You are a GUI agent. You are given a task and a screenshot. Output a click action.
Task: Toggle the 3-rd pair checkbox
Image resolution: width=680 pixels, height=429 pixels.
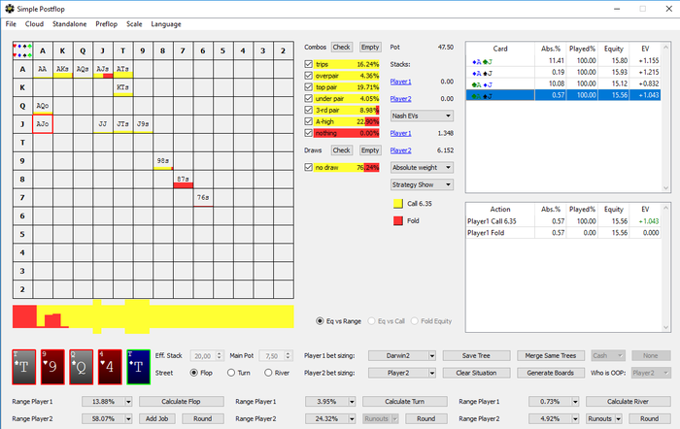coord(308,110)
